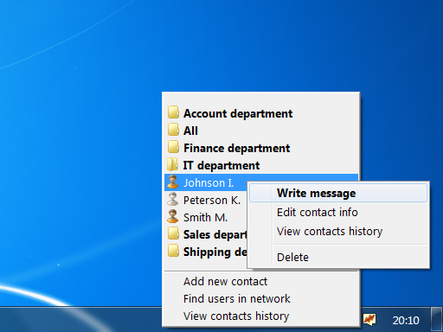Click the 20:10 taskbar clock
Screen dimensions: 443x332
[x=406, y=320]
